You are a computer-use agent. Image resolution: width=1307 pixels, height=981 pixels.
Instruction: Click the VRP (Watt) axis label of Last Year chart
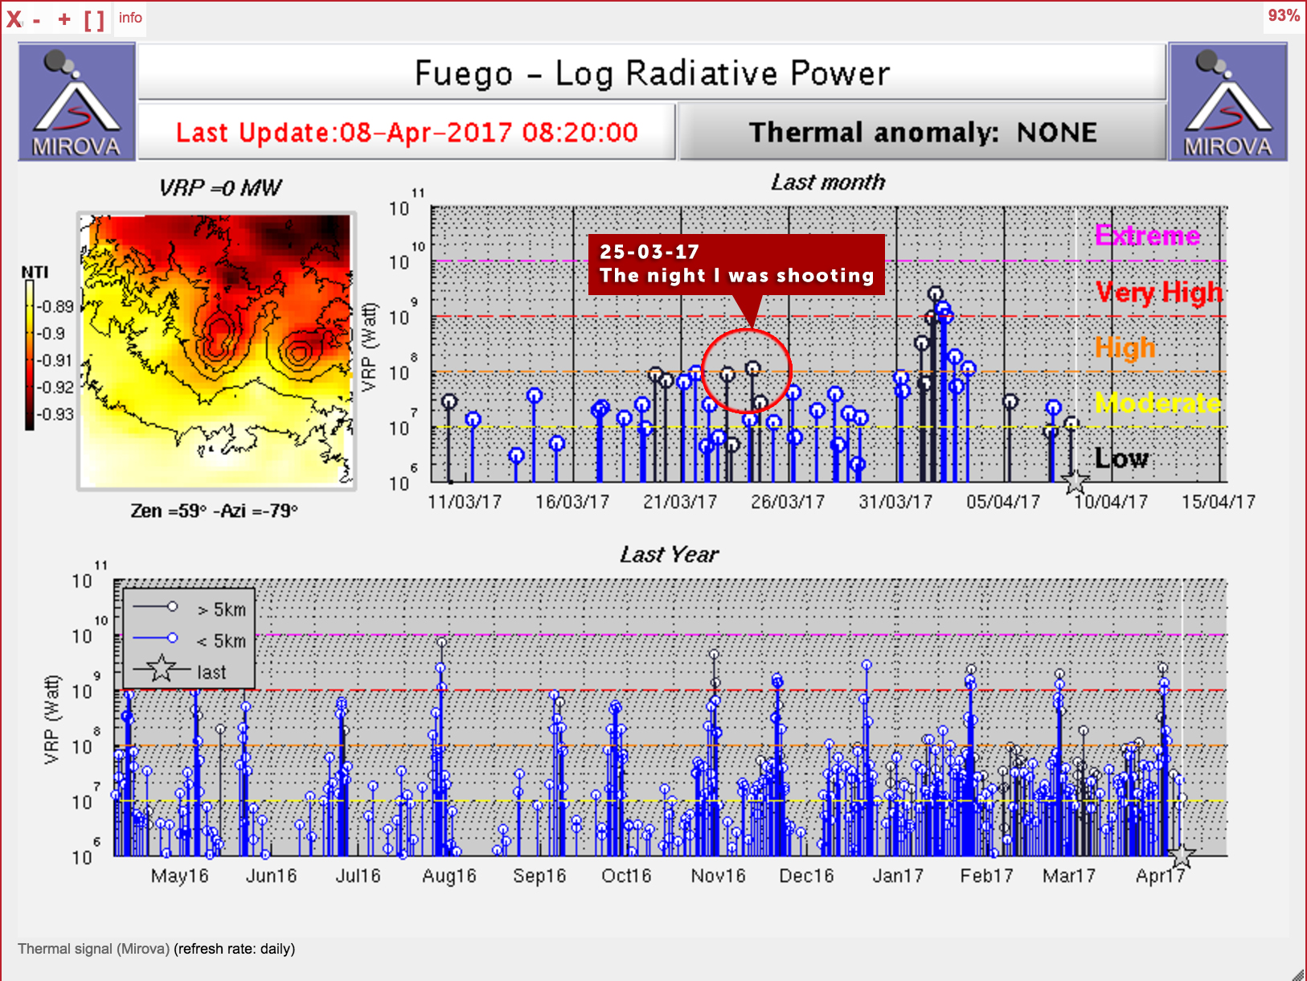pyautogui.click(x=51, y=719)
